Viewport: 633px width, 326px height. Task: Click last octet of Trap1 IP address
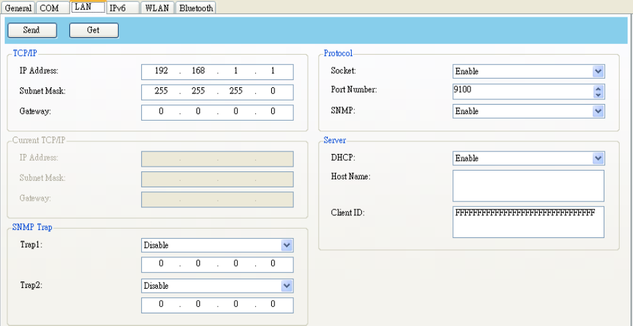point(273,264)
